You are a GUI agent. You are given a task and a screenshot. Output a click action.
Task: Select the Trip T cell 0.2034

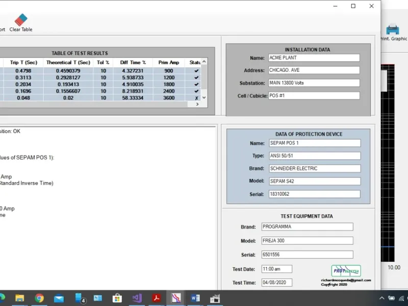[x=23, y=84]
